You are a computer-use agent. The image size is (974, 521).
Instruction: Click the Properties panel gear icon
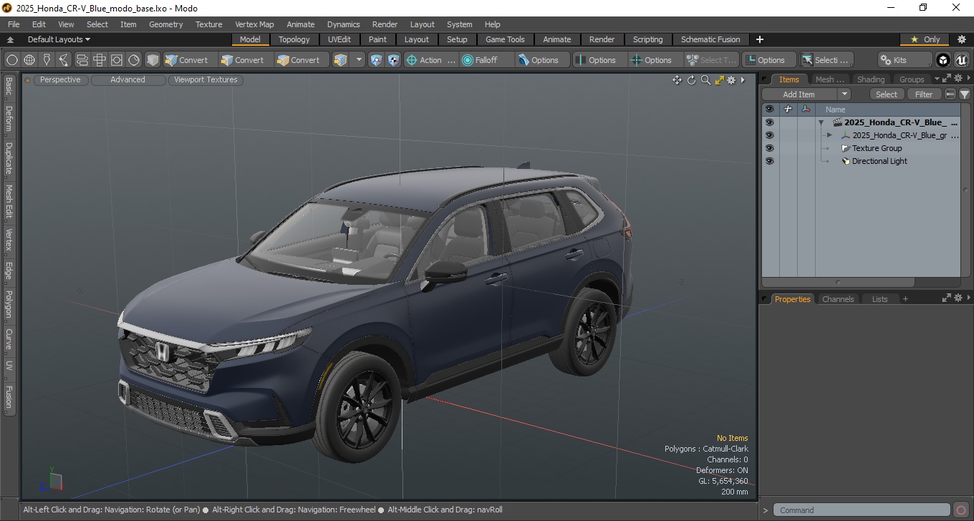pyautogui.click(x=958, y=298)
